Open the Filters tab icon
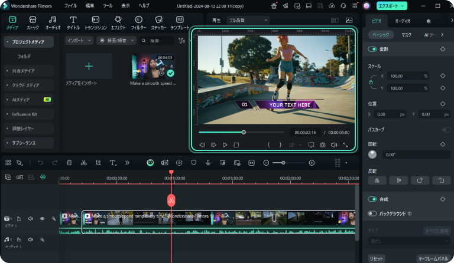 coord(138,19)
